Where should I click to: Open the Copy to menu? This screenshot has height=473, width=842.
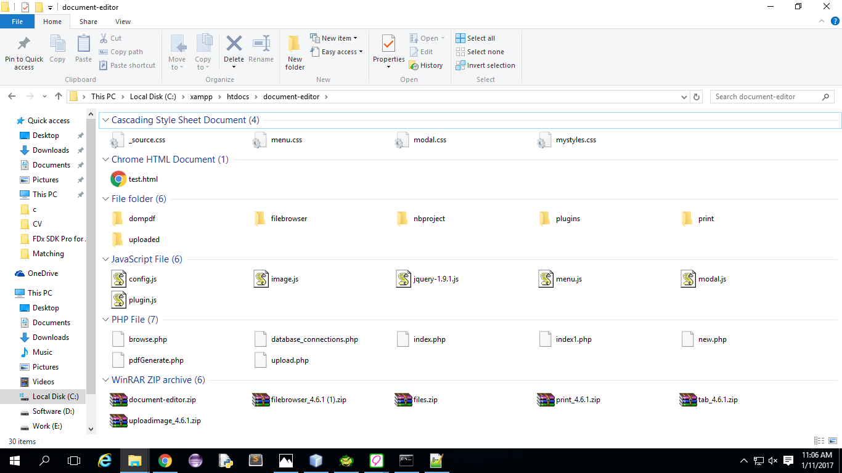pos(203,52)
